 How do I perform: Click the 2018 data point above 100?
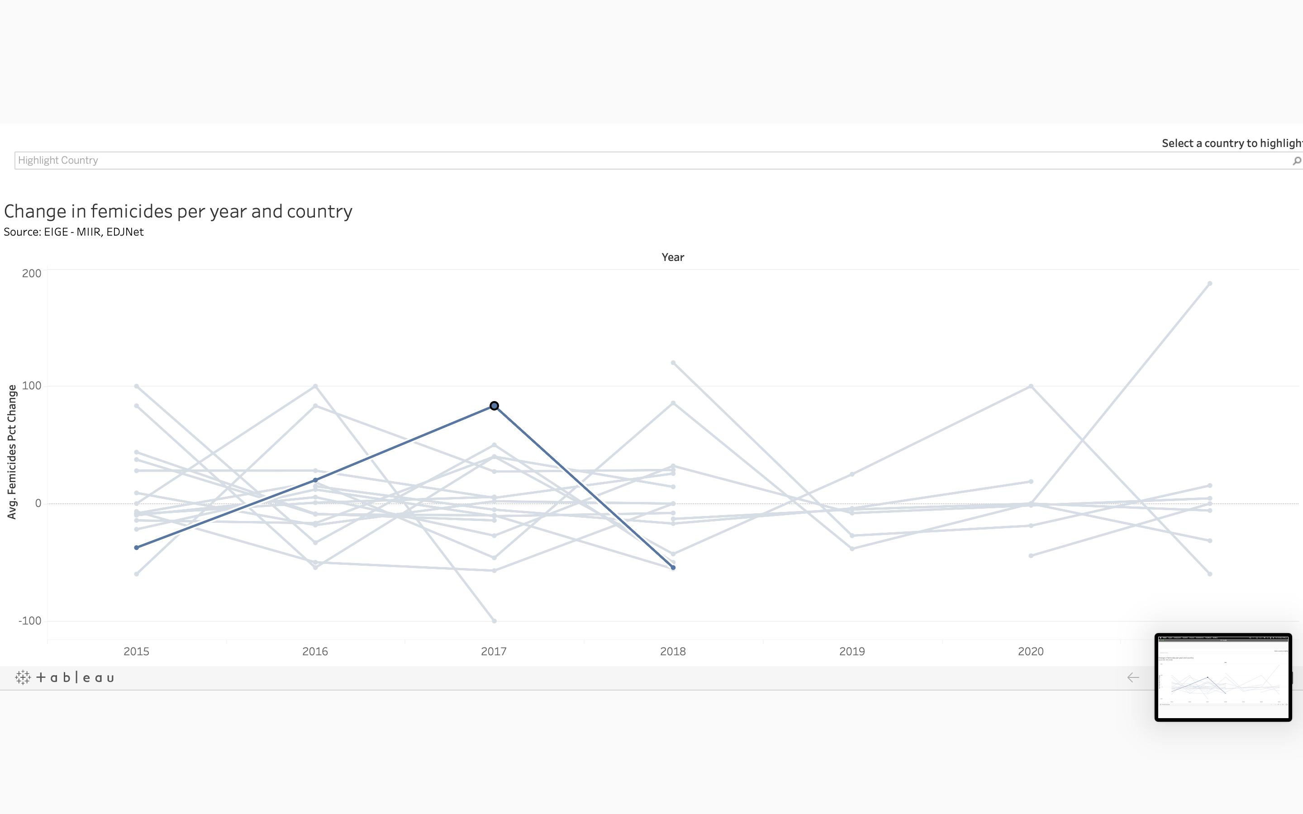(x=673, y=363)
